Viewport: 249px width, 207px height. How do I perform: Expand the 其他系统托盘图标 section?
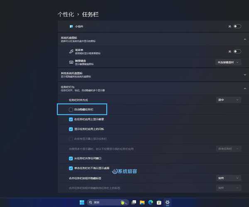click(245, 75)
